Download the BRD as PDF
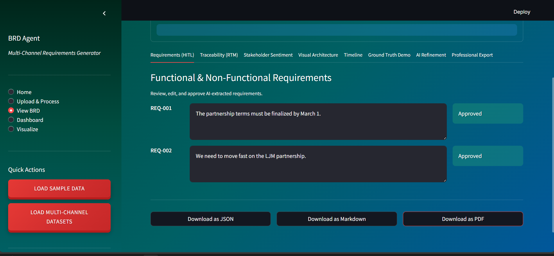This screenshot has height=256, width=554. (463, 219)
